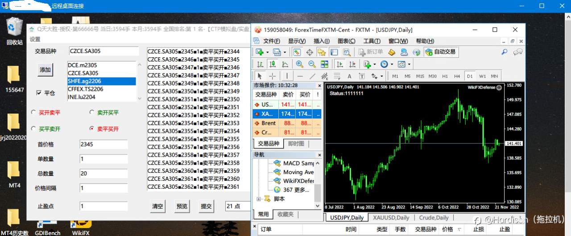The image size is (571, 236).
Task: Toggle the Market Watch window icon
Action: 297,52
